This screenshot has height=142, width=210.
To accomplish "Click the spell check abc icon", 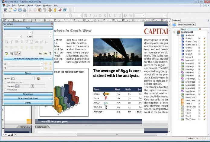I will (x=6, y=53).
